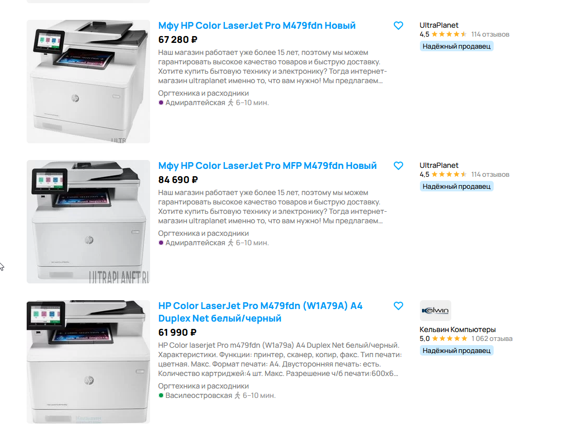Favorite the 67 280 ₽ M479fdn listing
Screen dimensions: 570x434
[x=398, y=26]
